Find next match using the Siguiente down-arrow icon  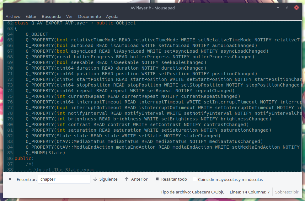click(x=95, y=179)
